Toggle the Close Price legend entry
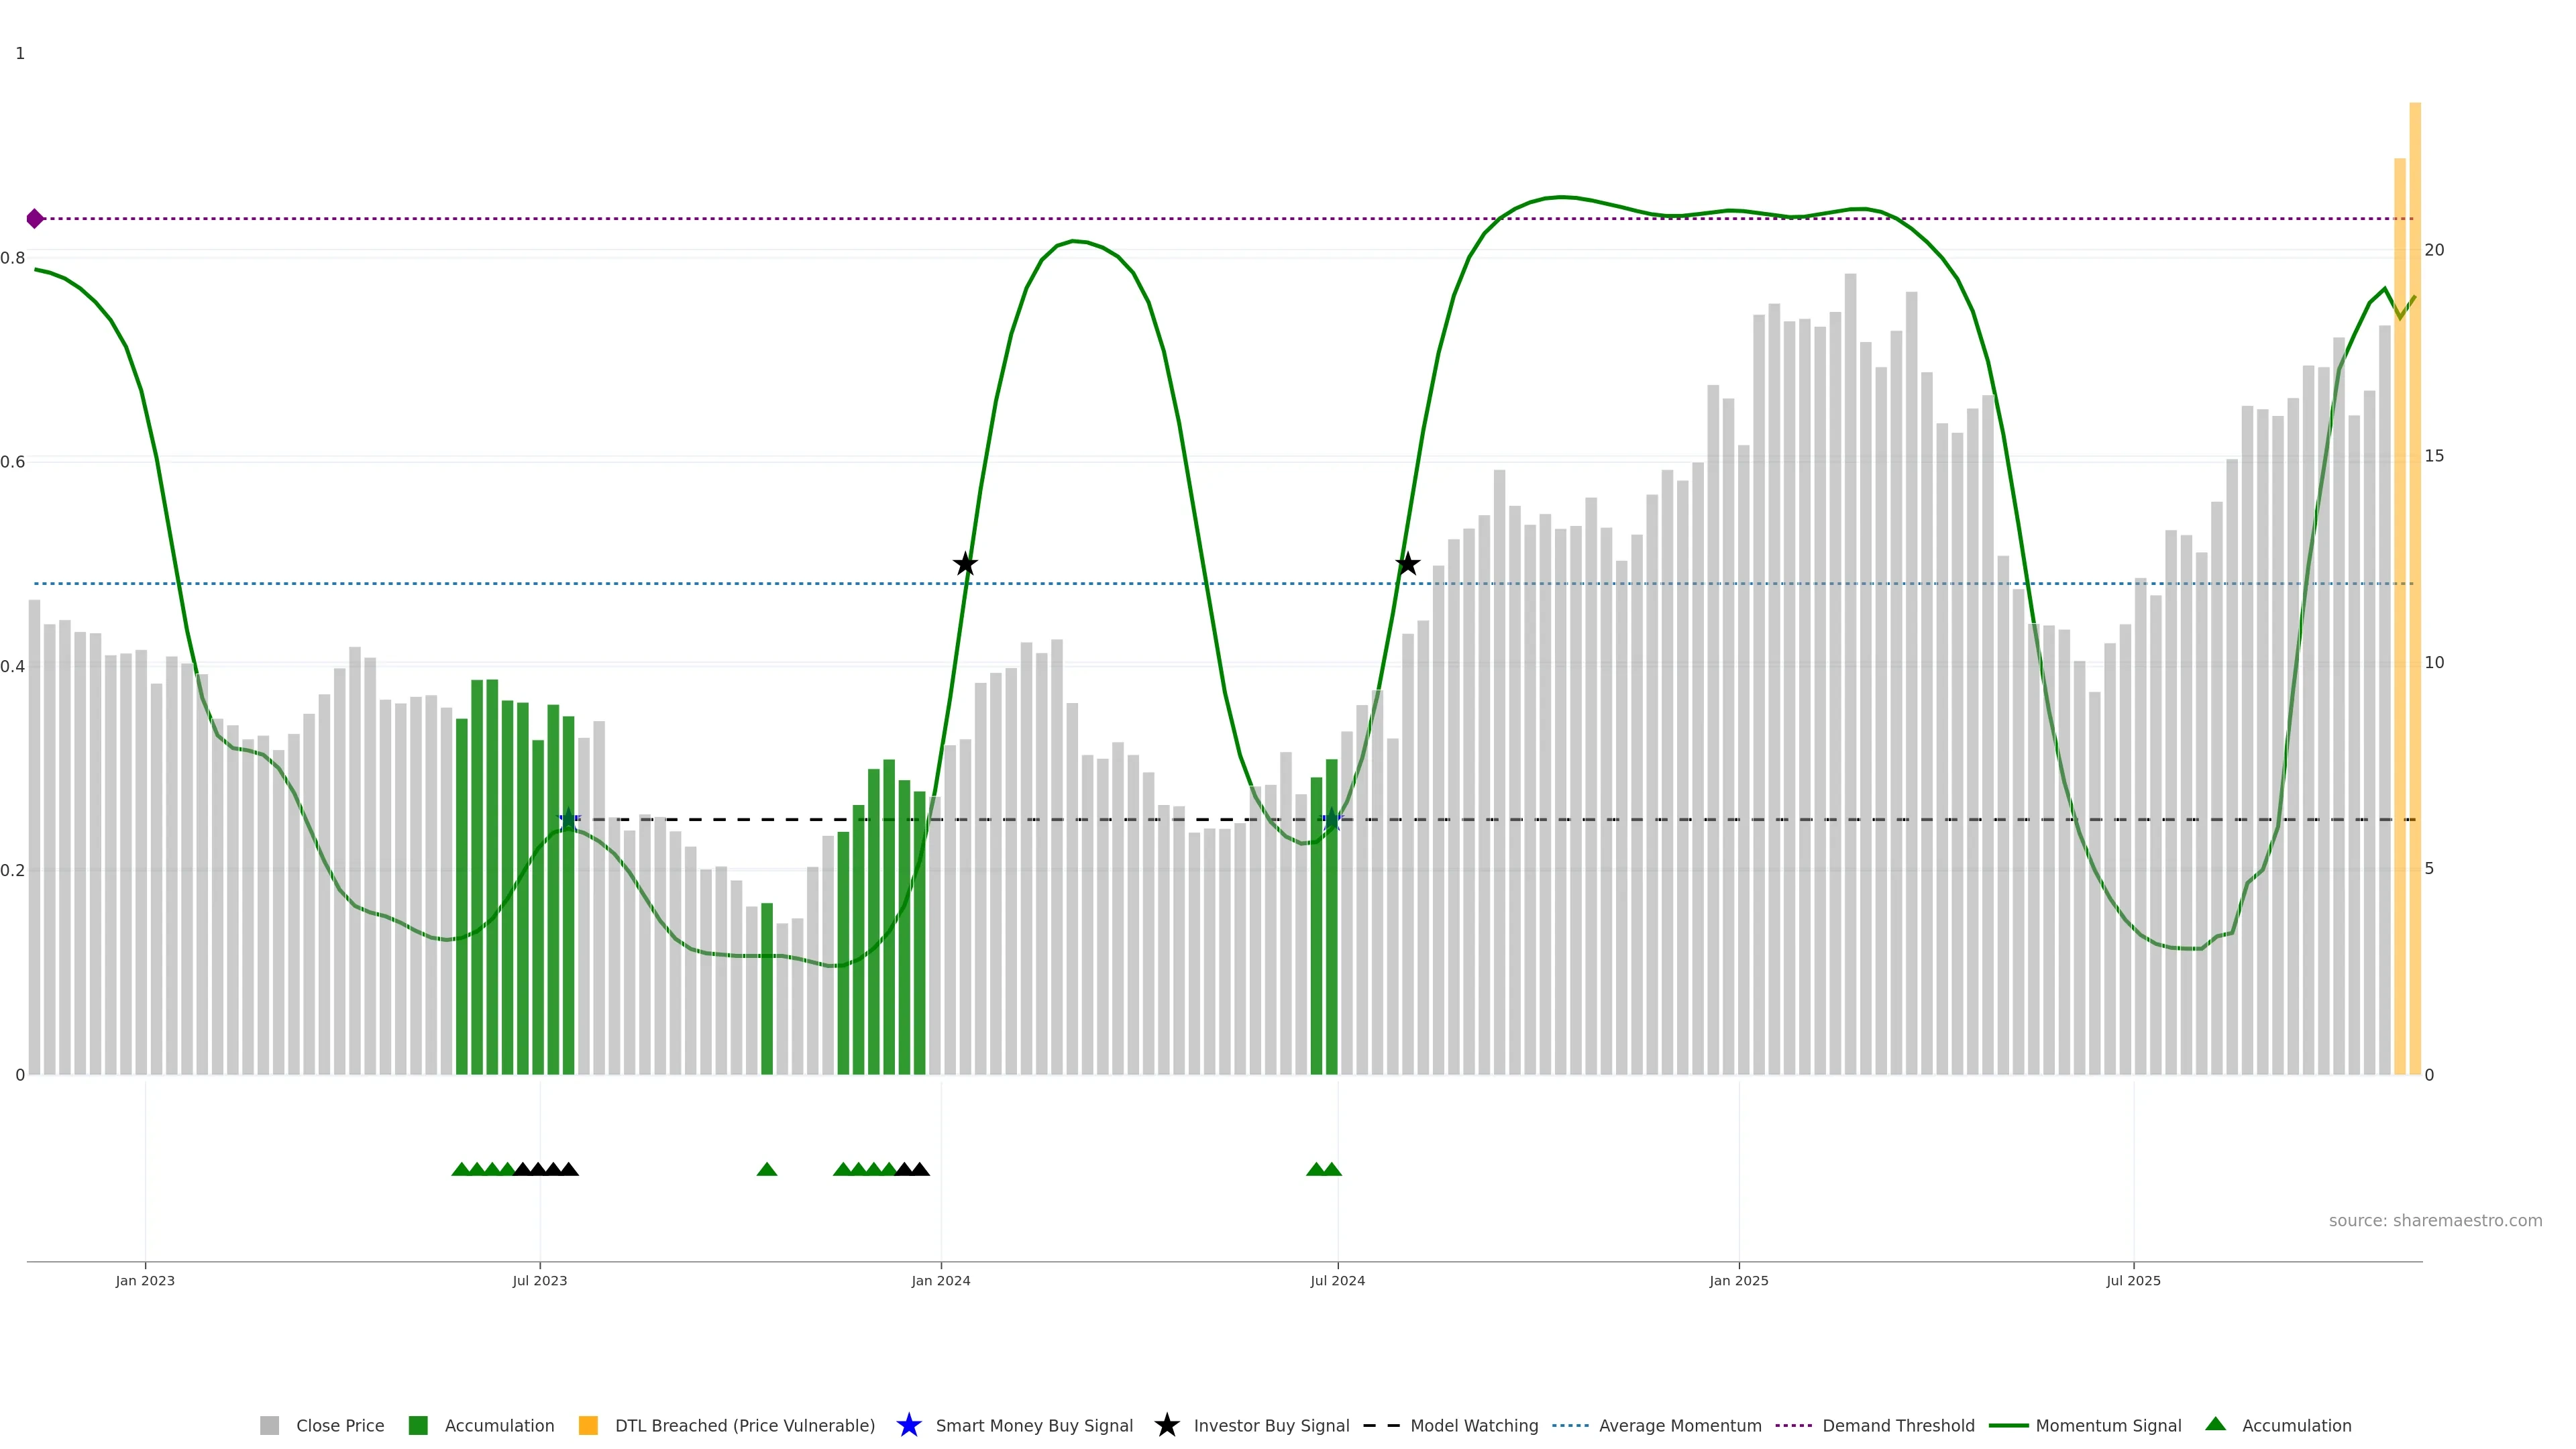Image resolution: width=2576 pixels, height=1449 pixels. [x=339, y=1425]
